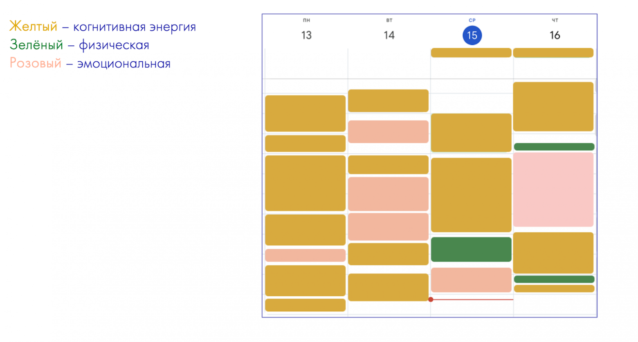Open Tuesday the 14th day view
The image size is (638, 342).
pyautogui.click(x=389, y=35)
